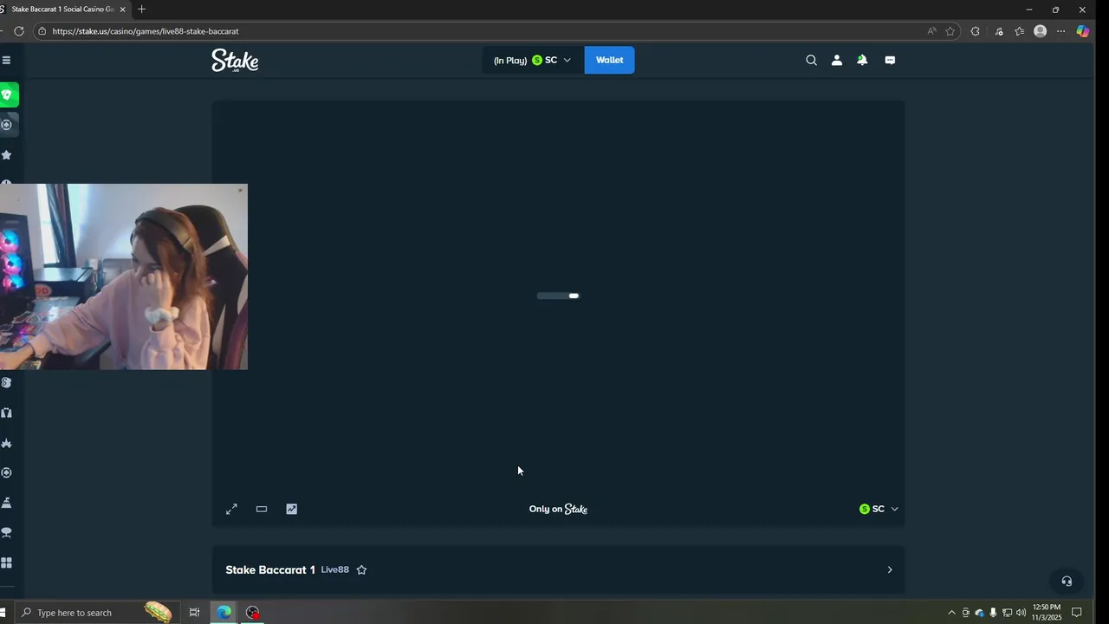Open the SC currency dropdown below the game
The image size is (1109, 624).
pyautogui.click(x=879, y=509)
